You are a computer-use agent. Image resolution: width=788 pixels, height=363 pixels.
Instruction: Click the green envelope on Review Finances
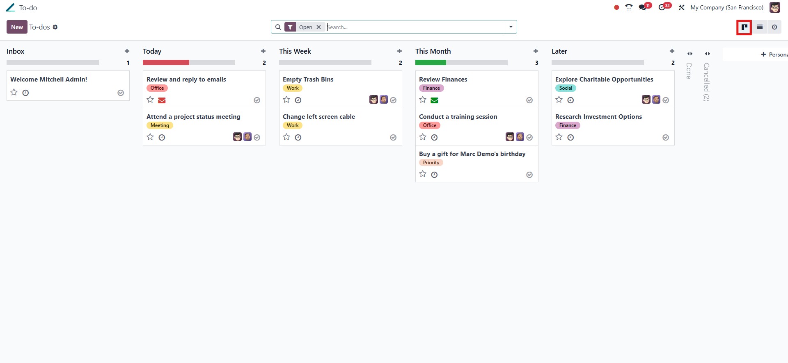[x=434, y=100]
